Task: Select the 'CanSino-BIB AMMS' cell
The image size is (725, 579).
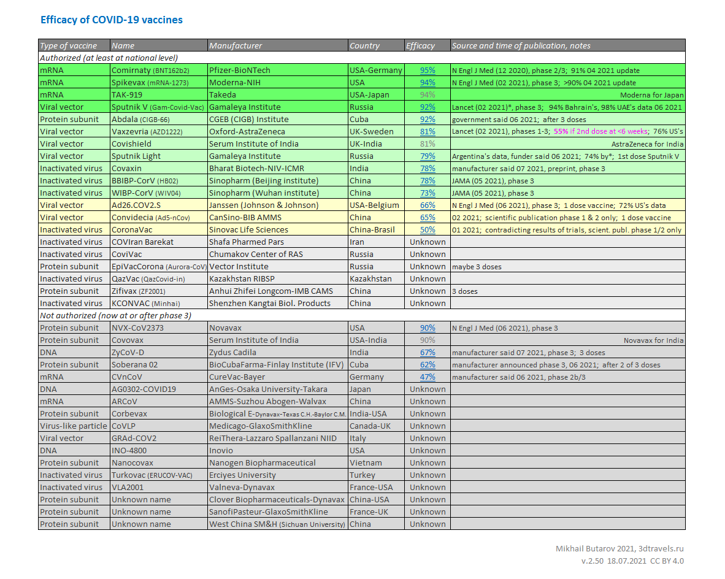Action: tap(277, 217)
